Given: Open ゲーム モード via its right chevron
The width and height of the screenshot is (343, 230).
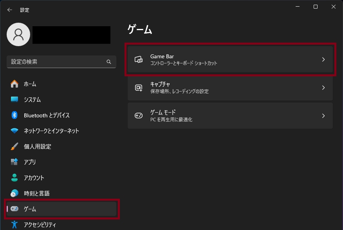Looking at the screenshot, I should (323, 116).
